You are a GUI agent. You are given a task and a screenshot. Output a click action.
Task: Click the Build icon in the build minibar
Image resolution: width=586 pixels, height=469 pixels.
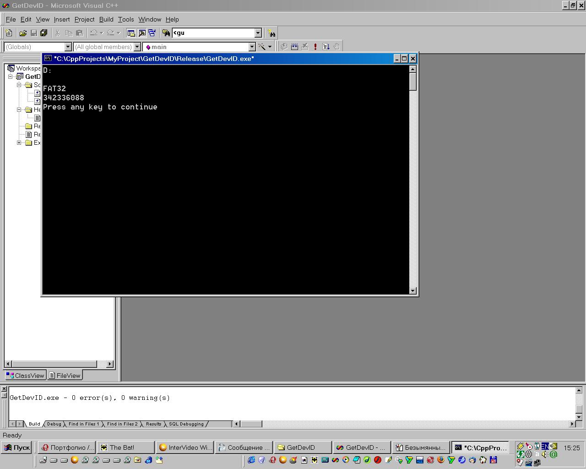294,47
